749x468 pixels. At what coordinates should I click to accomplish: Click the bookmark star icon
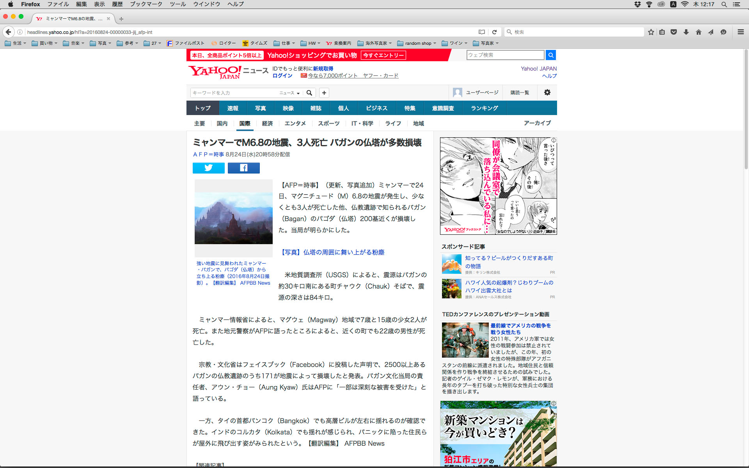coord(651,32)
